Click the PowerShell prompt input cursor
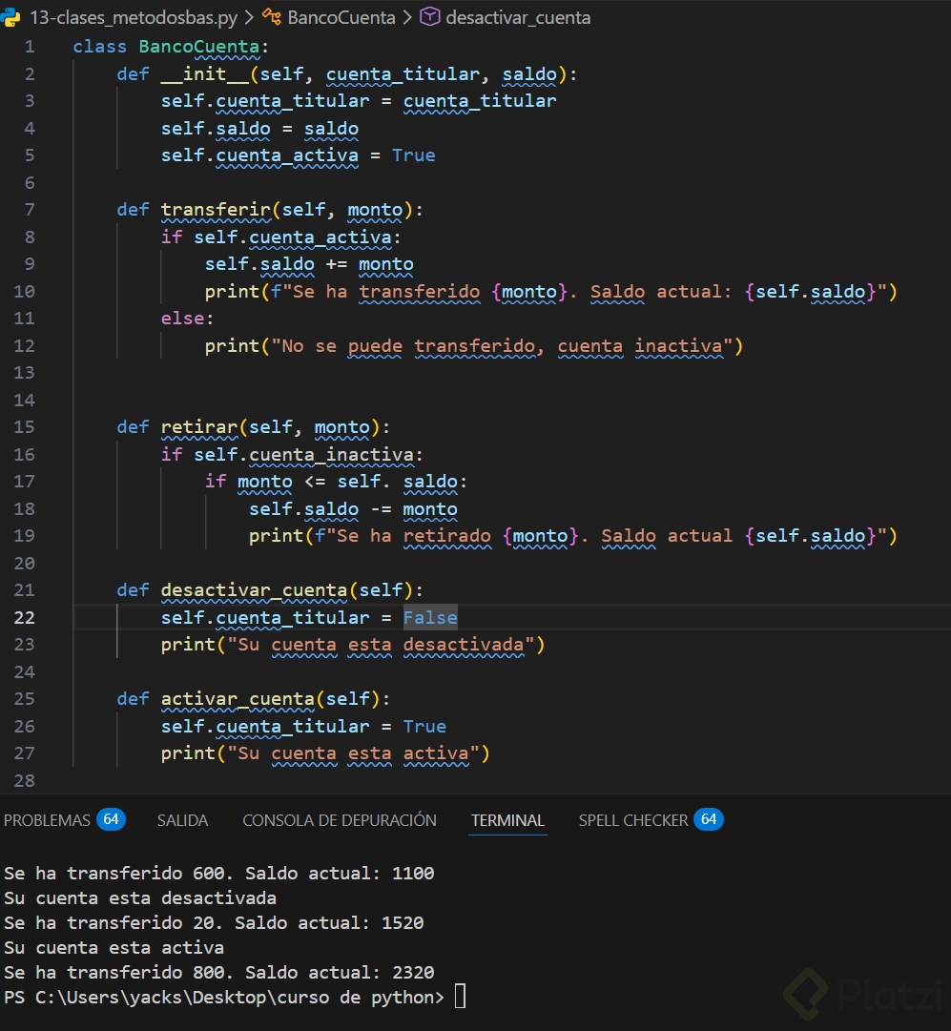951x1031 pixels. [x=461, y=997]
